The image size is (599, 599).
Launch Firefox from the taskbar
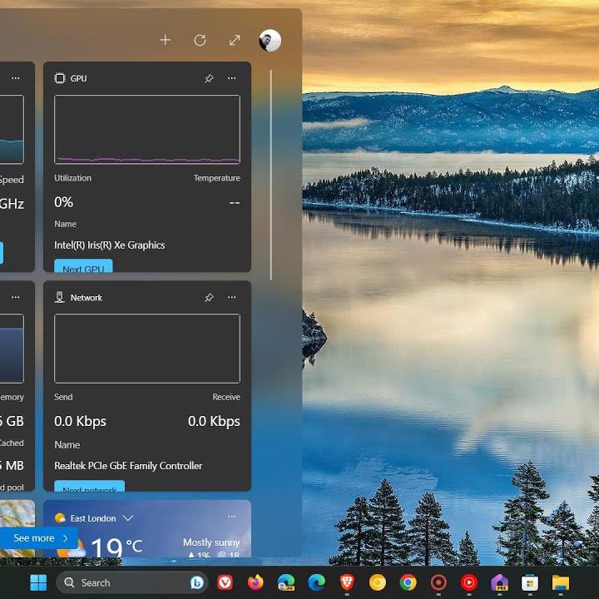(x=255, y=582)
